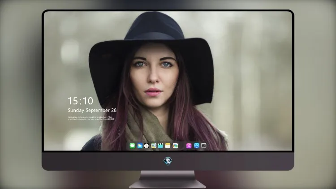Open the gray Camera app
Image resolution: width=336 pixels, height=189 pixels.
coord(204,146)
